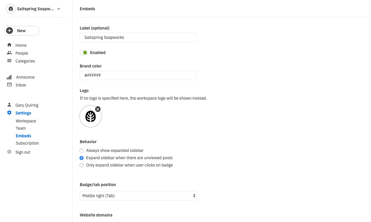Image resolution: width=371 pixels, height=222 pixels.
Task: Select Expand sidebar when there are unviewed posts
Action: [82, 158]
